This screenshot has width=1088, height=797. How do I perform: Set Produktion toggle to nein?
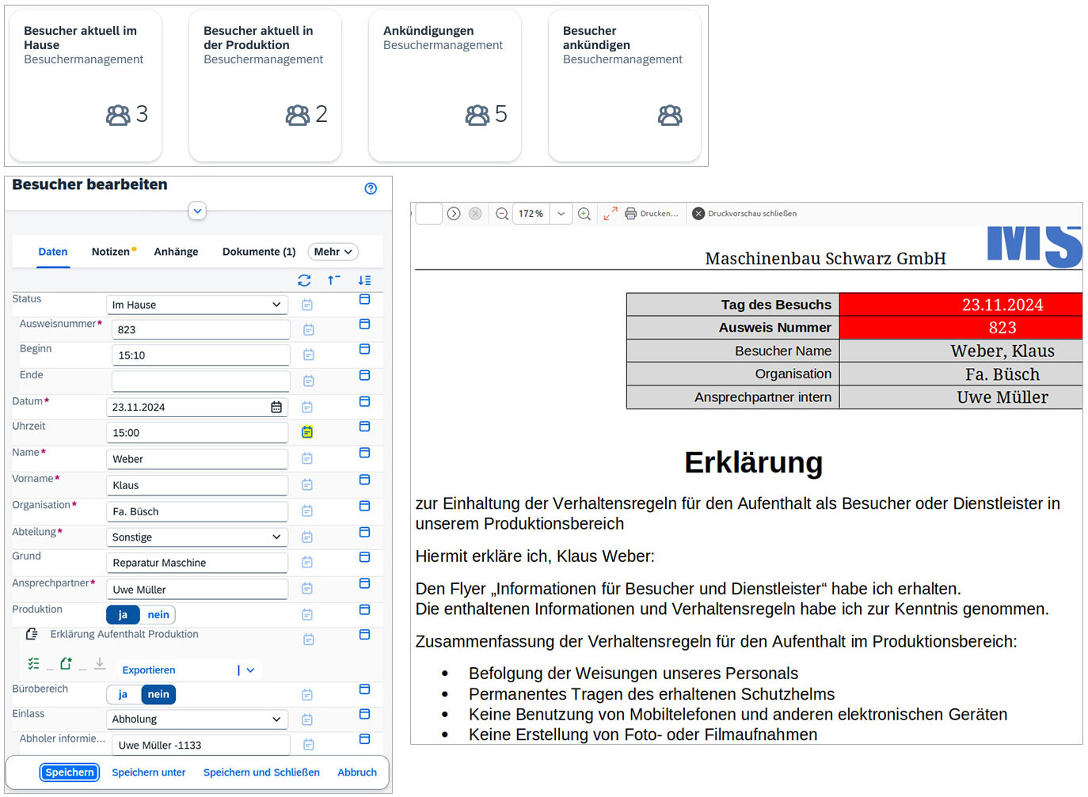point(158,615)
